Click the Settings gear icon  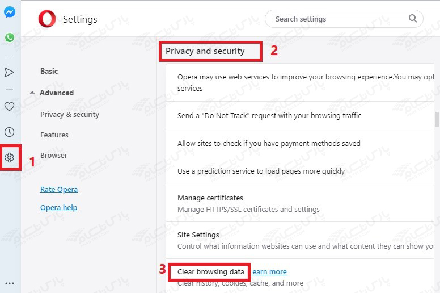(10, 157)
